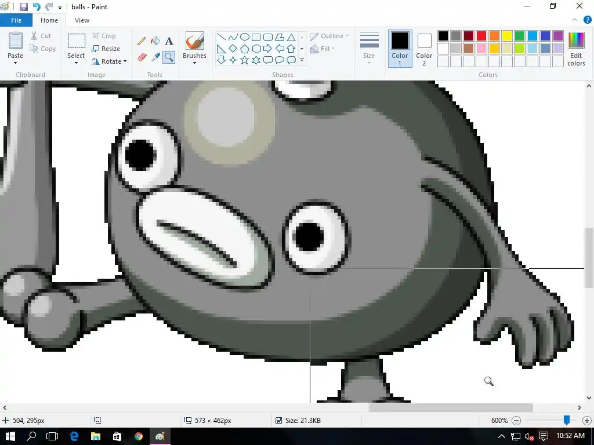Expand the Brushes dropdown arrow

click(195, 63)
